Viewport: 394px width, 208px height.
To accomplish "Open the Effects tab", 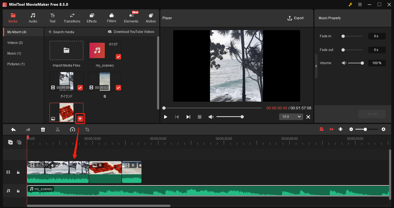I will pyautogui.click(x=92, y=18).
